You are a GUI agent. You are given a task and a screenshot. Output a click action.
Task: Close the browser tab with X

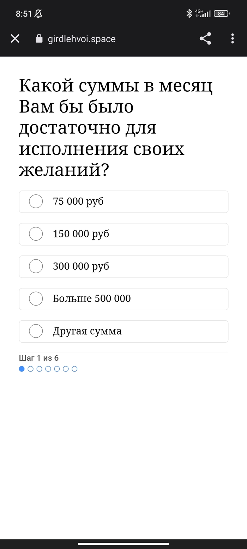(x=15, y=38)
